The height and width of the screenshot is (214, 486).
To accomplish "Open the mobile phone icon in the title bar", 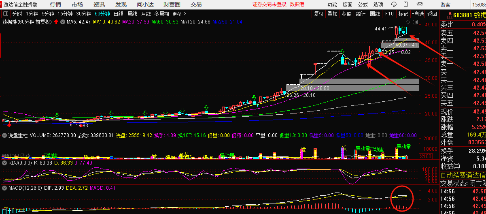I will tap(406, 4).
